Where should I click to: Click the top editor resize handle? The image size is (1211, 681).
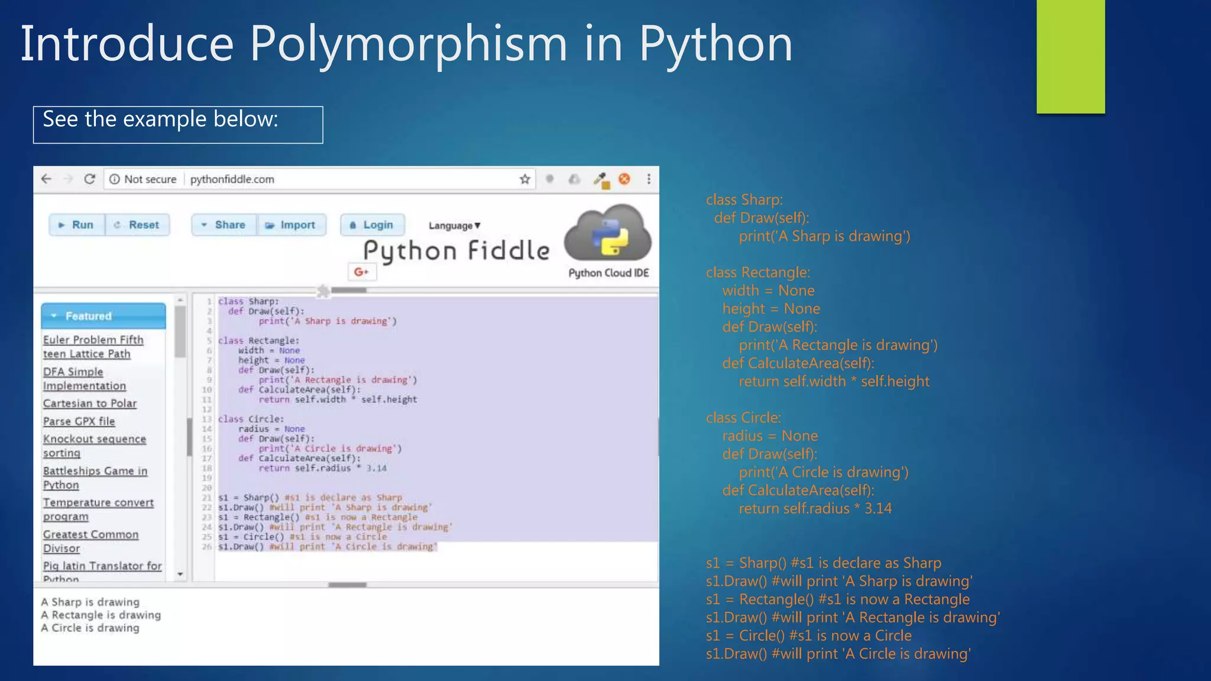click(x=349, y=290)
